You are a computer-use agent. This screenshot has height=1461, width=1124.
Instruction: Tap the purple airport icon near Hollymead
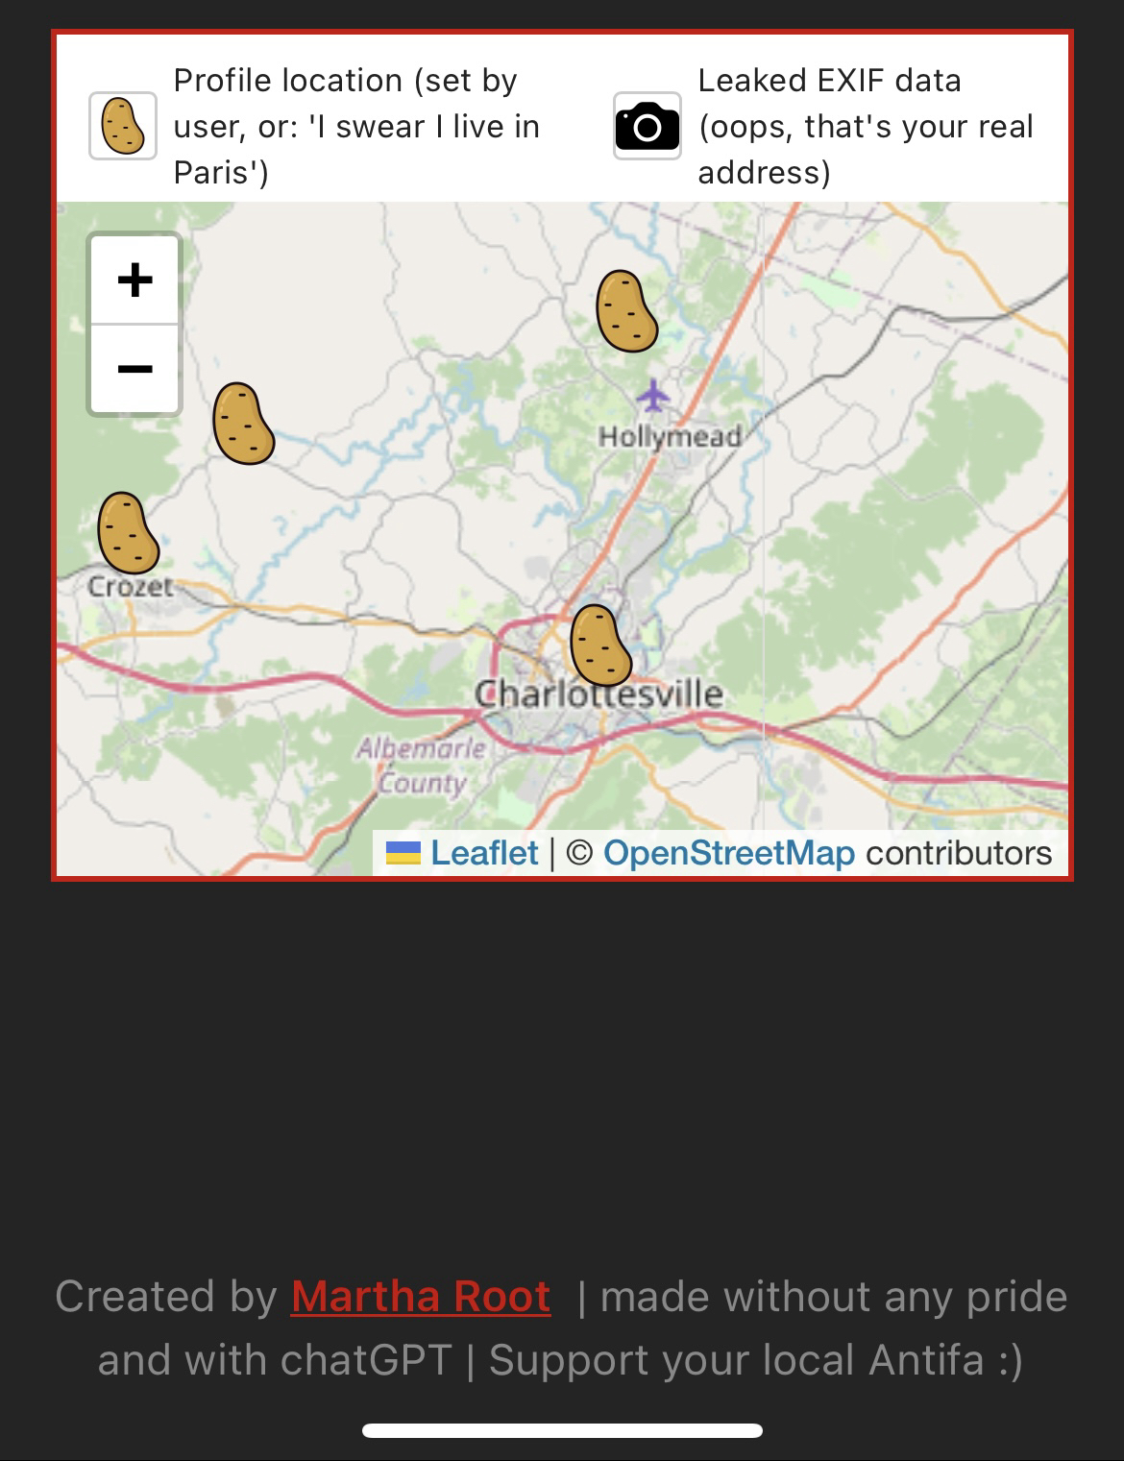pos(653,394)
